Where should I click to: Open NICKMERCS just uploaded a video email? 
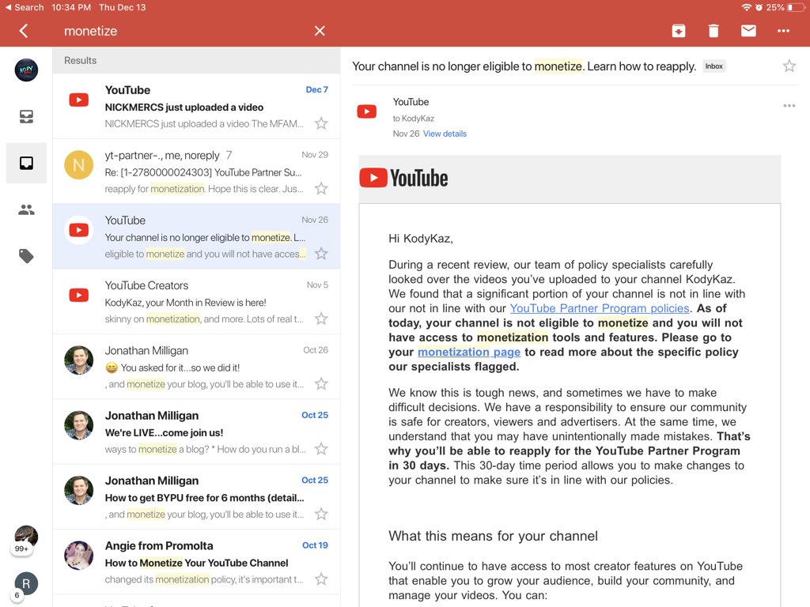[196, 107]
